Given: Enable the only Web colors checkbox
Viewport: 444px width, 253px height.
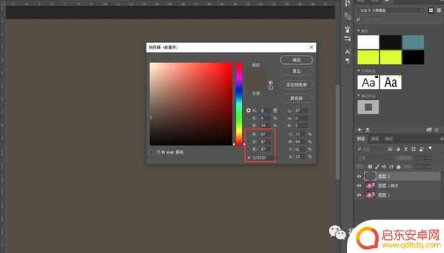Looking at the screenshot, I should [151, 152].
